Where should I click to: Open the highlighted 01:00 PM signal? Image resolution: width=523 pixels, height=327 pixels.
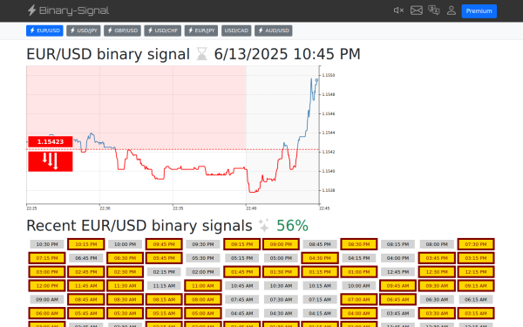pos(359,272)
